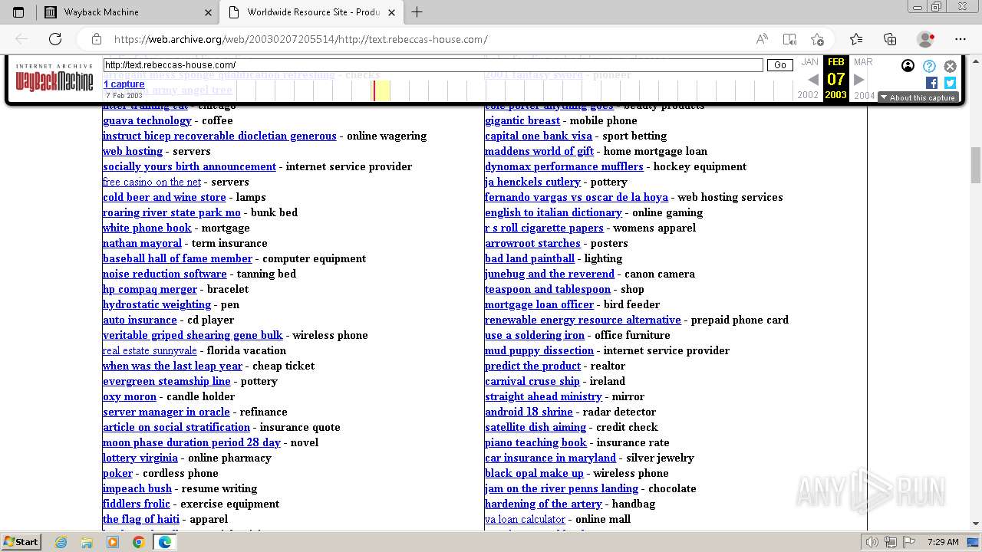Viewport: 982px width, 552px height.
Task: Open browser profile avatar
Action: (x=925, y=39)
